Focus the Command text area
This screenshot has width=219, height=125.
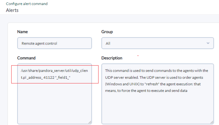pos(54,94)
